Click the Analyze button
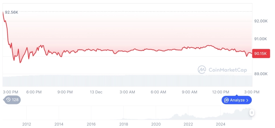 [x=237, y=100]
